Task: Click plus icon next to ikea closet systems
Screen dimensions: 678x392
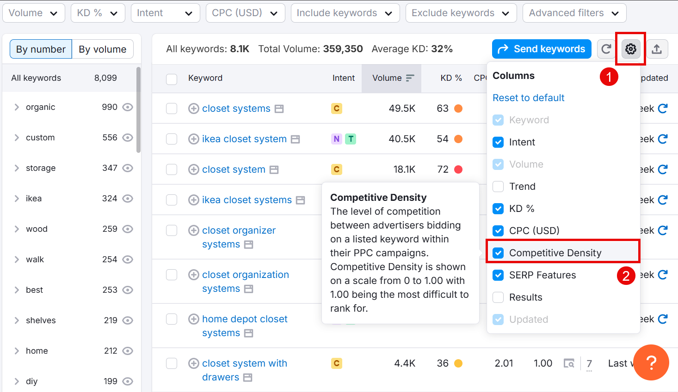Action: point(194,200)
